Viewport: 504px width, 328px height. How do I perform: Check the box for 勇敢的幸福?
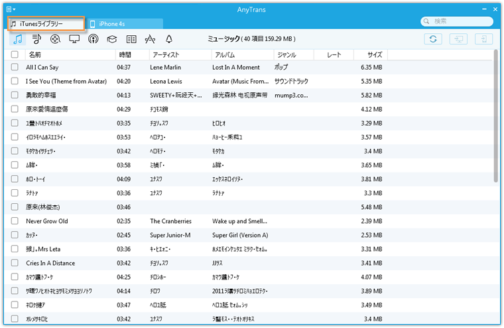click(15, 95)
